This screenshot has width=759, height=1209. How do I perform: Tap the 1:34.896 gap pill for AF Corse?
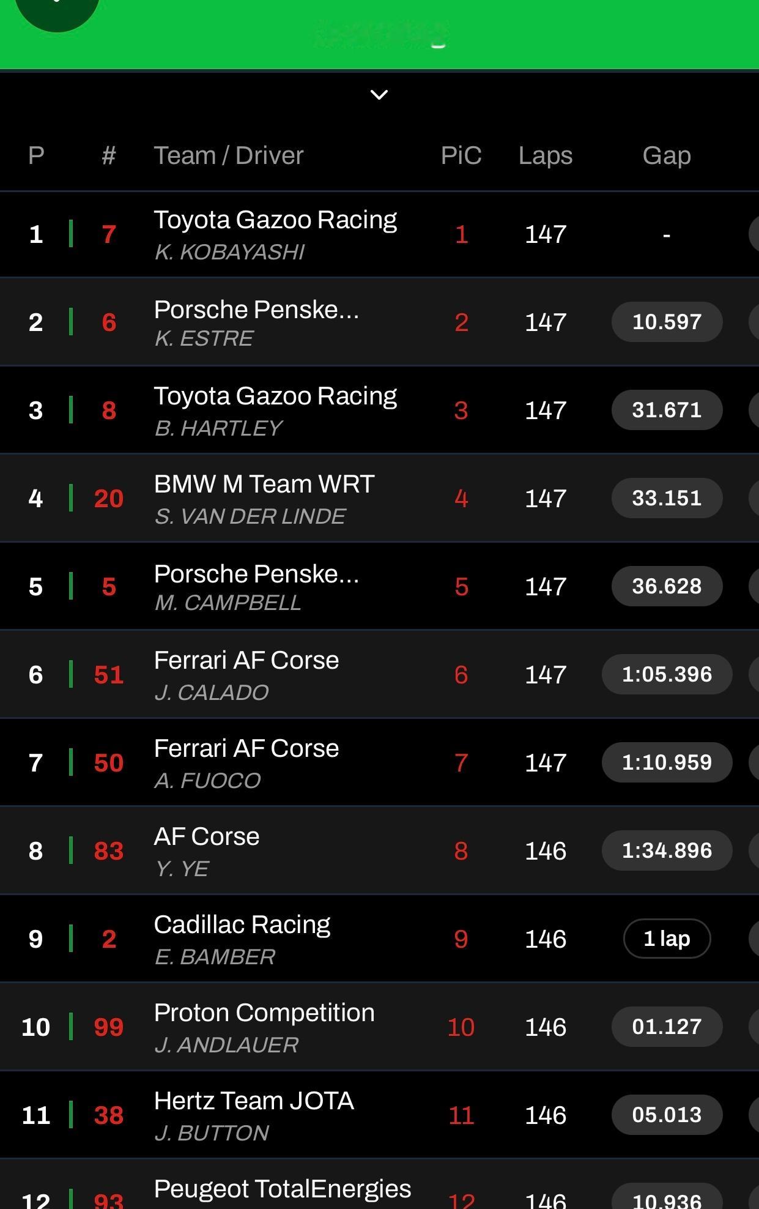point(667,850)
